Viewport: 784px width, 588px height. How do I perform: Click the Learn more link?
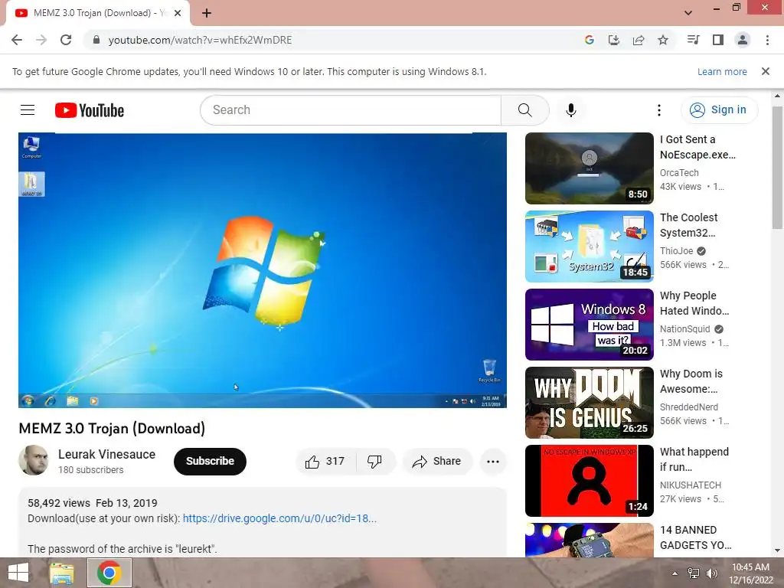click(722, 71)
